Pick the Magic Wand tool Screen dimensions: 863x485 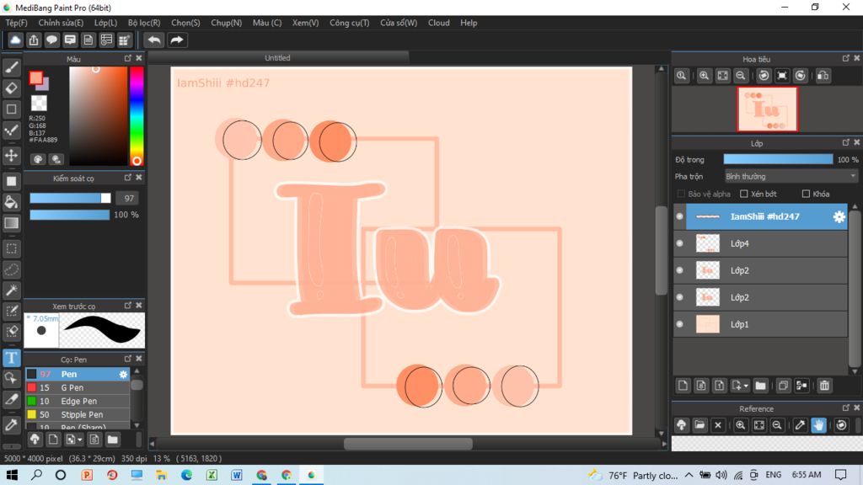coord(12,290)
